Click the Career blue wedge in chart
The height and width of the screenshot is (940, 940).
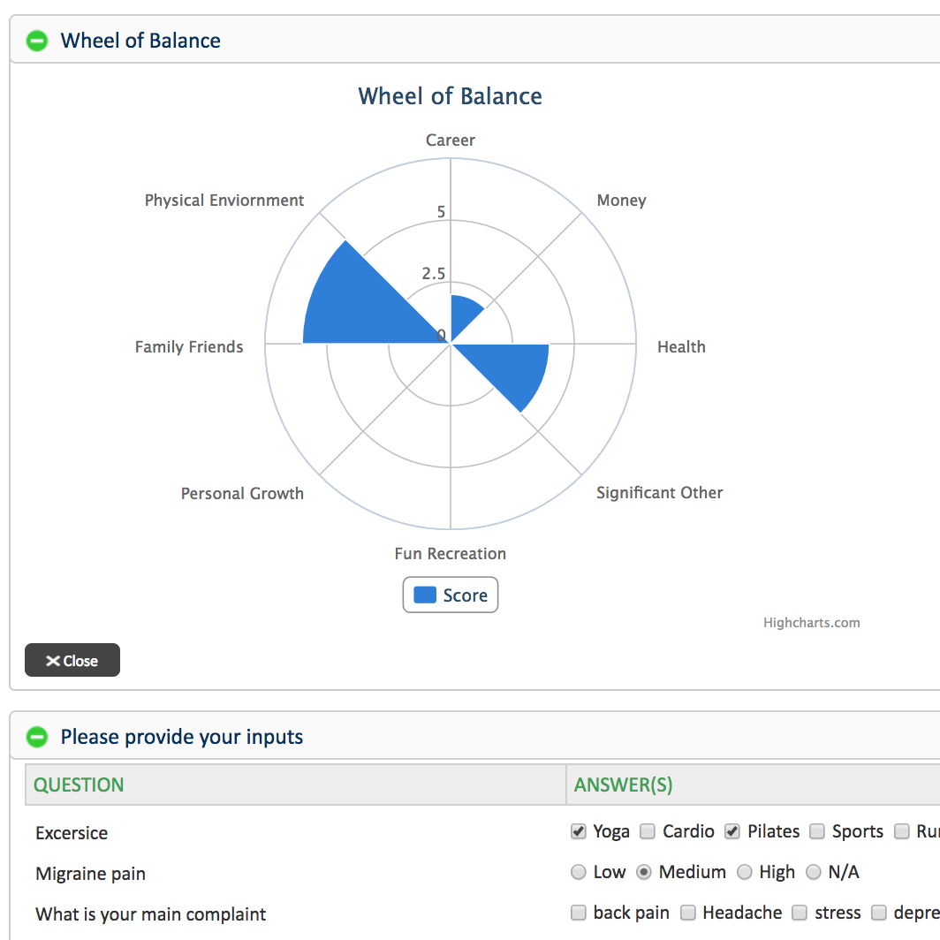(x=463, y=315)
